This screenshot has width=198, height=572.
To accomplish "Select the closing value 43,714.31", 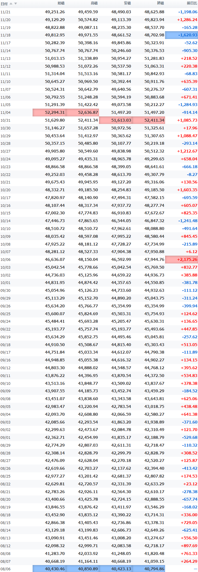I will pos(154,515).
